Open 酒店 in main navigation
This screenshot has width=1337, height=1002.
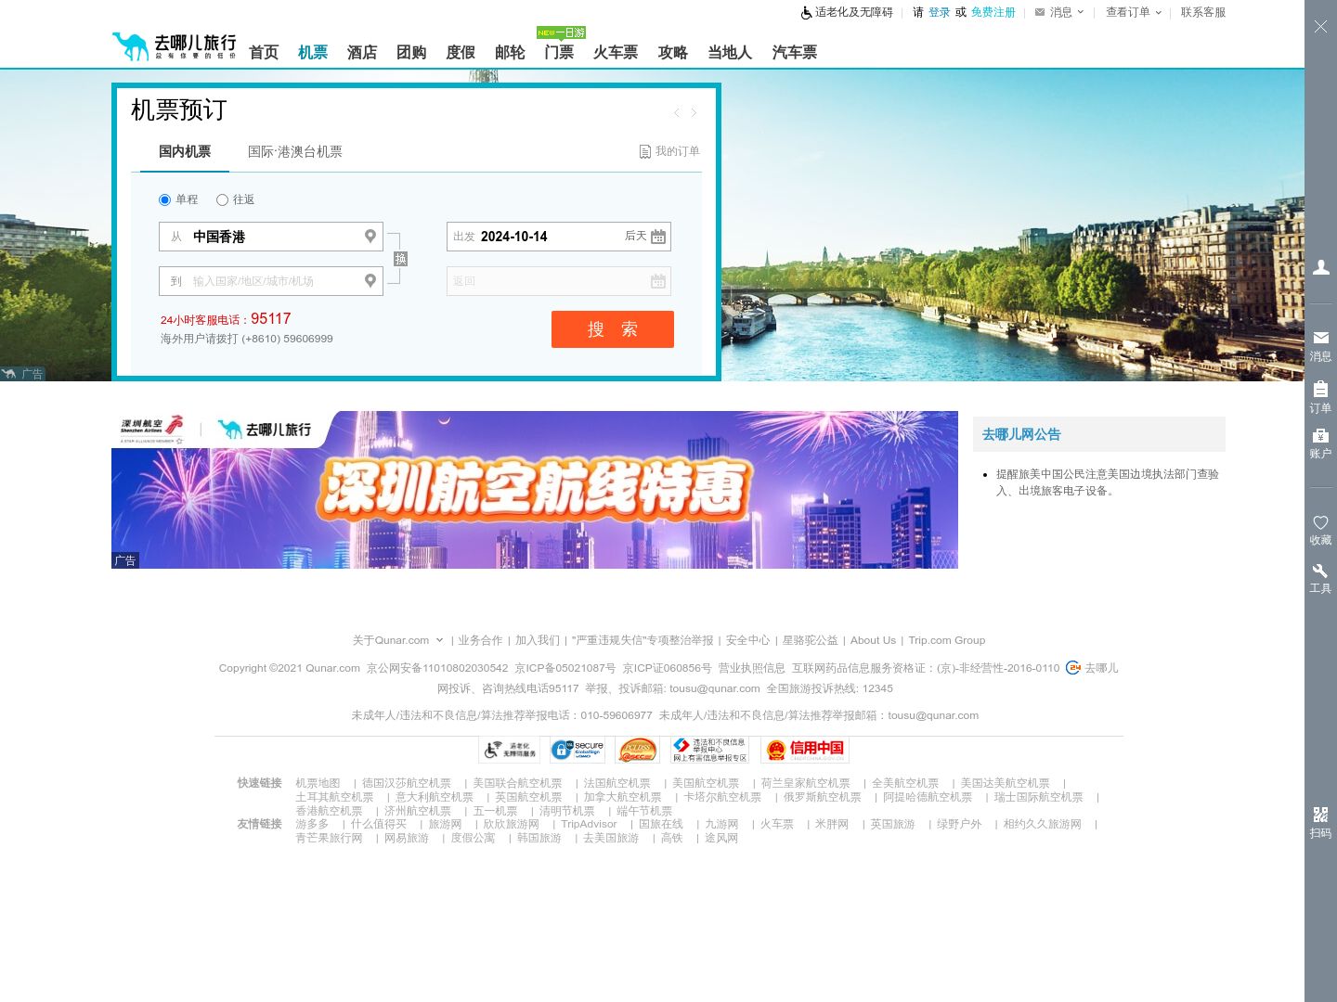(362, 53)
